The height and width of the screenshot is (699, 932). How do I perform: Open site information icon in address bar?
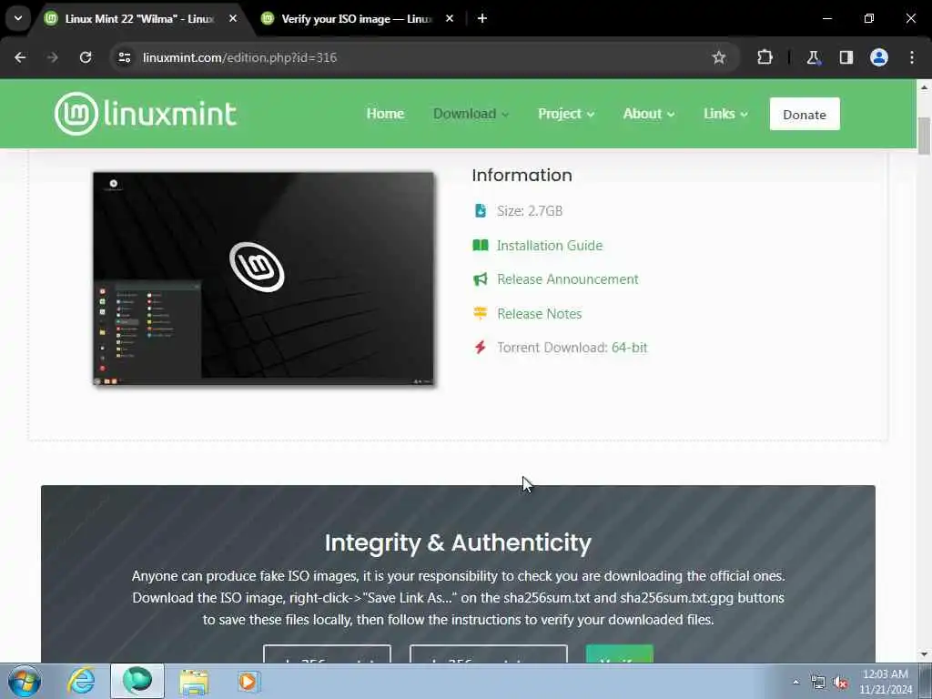click(124, 57)
